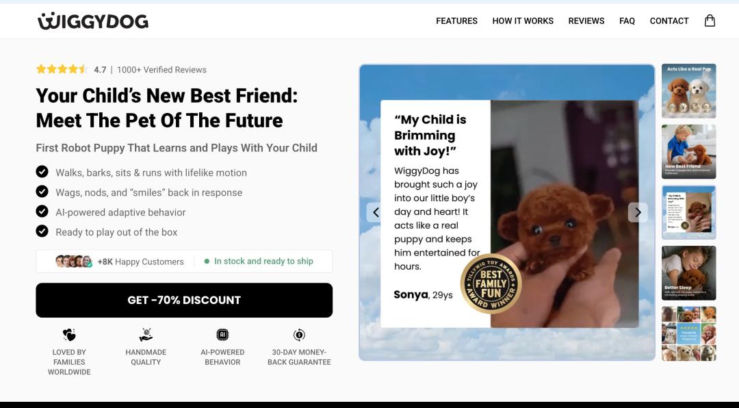
Task: Go to next slide with right chevron
Action: [x=638, y=213]
